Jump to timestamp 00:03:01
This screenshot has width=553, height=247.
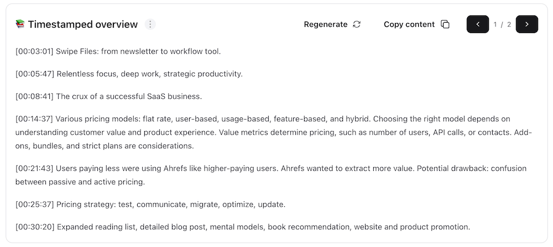click(x=34, y=51)
